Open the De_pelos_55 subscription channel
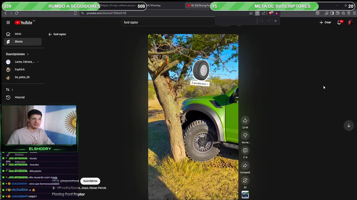The width and height of the screenshot is (357, 200). point(23,77)
